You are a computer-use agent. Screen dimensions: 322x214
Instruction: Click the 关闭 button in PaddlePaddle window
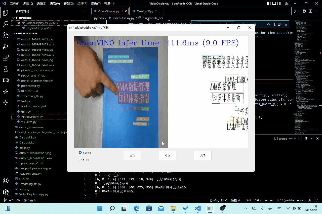pos(203,156)
